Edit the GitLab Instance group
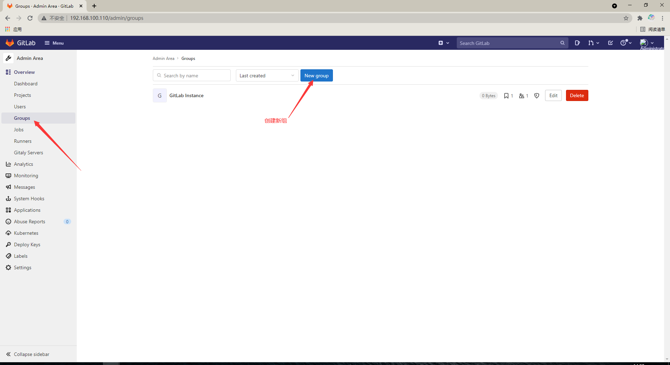Screen dimensions: 670x365 click(x=553, y=95)
